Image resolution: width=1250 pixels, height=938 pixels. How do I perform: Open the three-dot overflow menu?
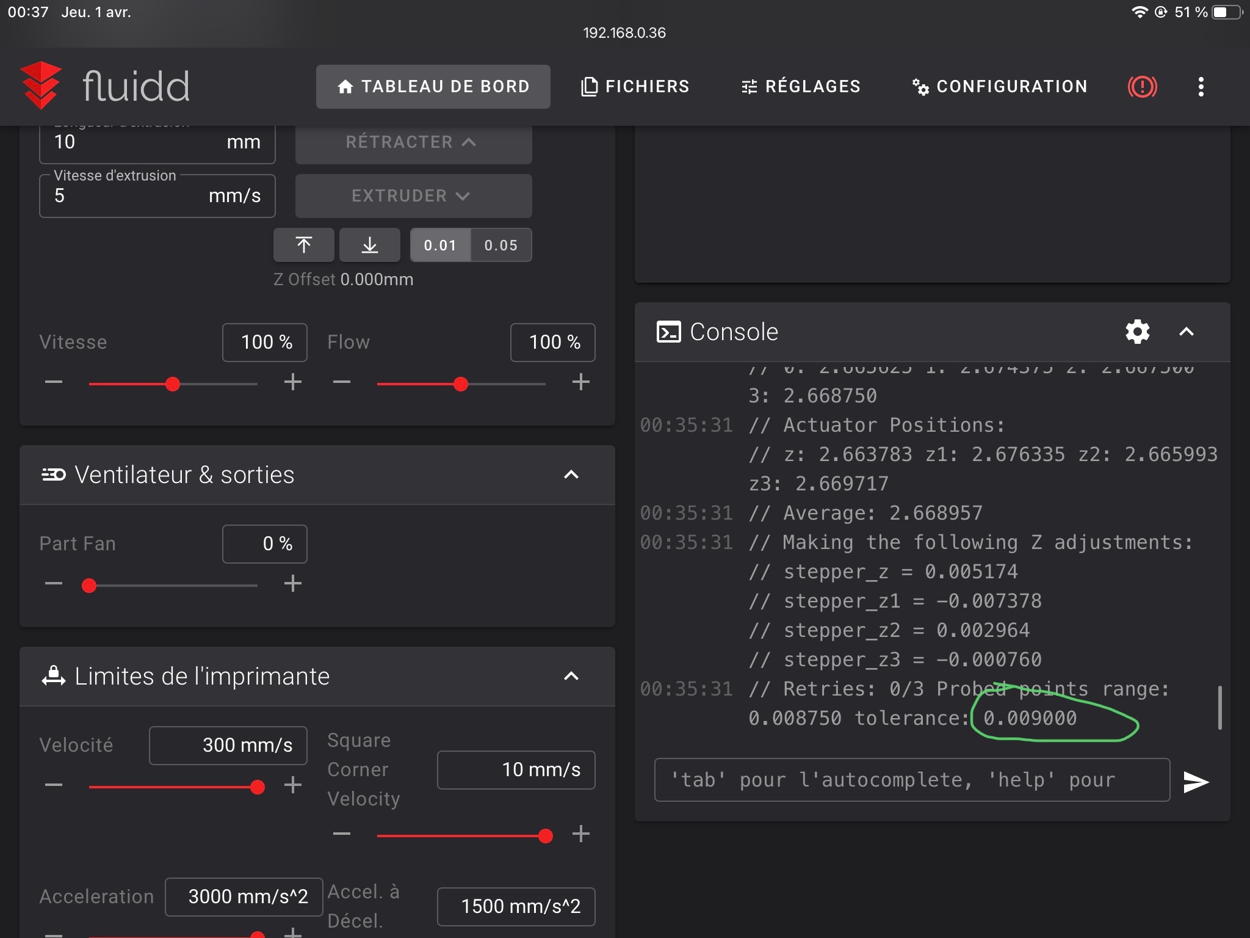pyautogui.click(x=1201, y=87)
